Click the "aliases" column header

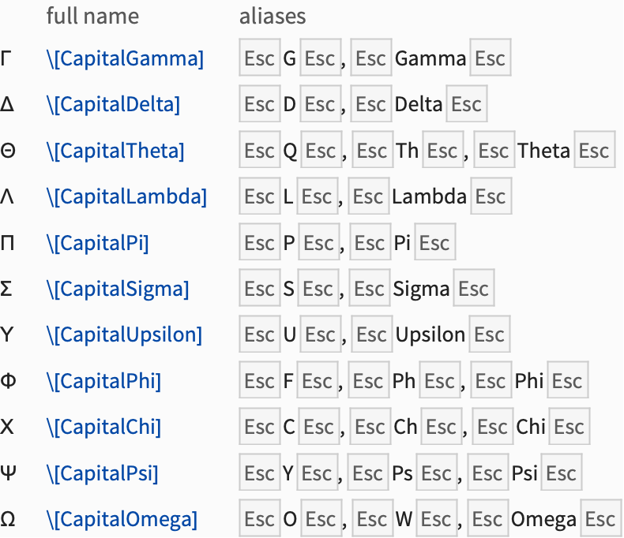click(273, 16)
